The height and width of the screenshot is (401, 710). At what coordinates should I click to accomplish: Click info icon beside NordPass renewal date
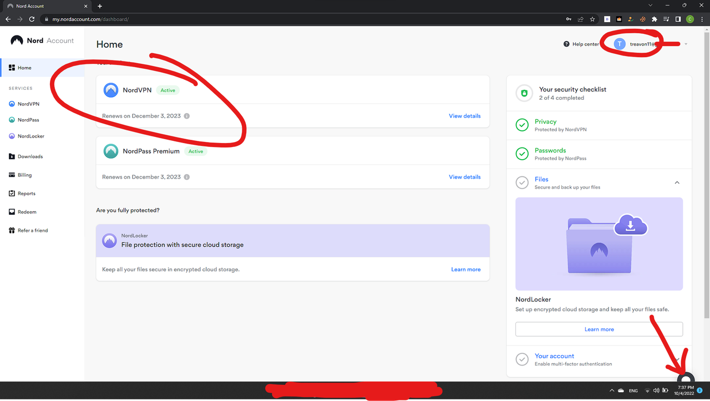(x=186, y=177)
